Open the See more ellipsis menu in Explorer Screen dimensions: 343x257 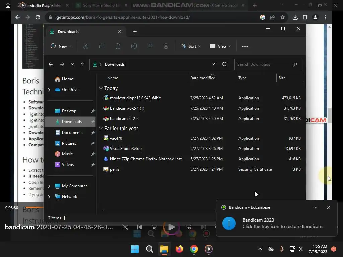click(x=245, y=46)
